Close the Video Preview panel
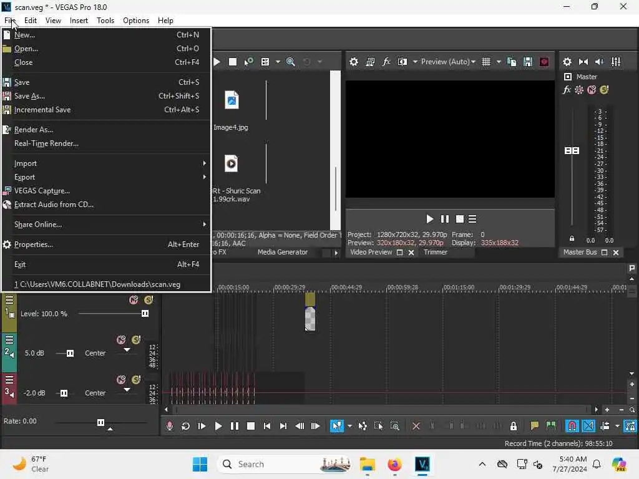639x479 pixels. [411, 253]
